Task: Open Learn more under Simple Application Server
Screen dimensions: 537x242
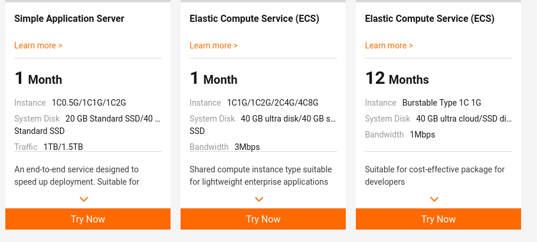Action: click(x=38, y=45)
